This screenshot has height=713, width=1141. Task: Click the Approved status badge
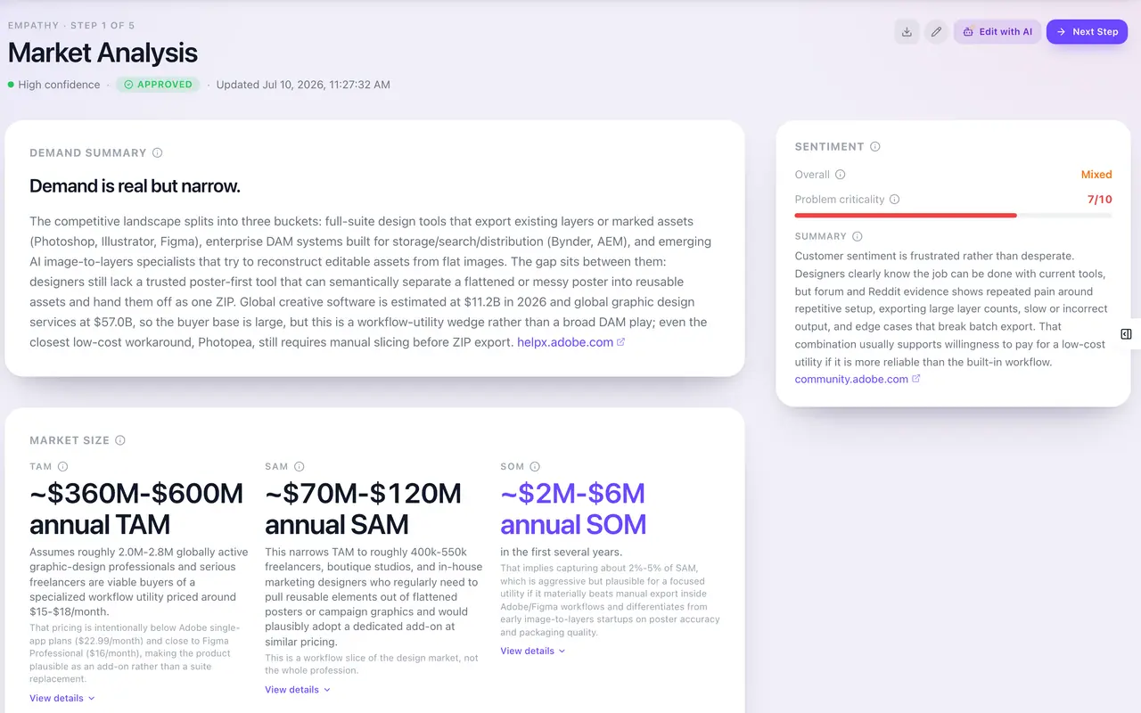click(158, 85)
